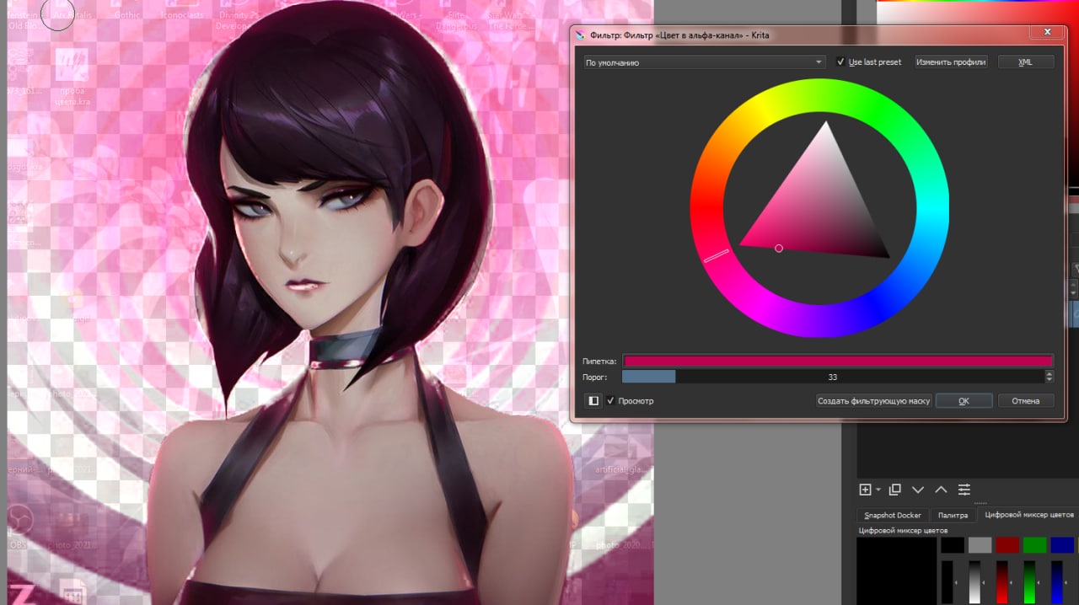Move layer down with down chevron
This screenshot has height=605, width=1079.
point(918,490)
